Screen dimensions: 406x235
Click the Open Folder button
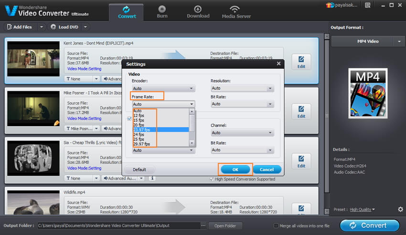[225, 226]
